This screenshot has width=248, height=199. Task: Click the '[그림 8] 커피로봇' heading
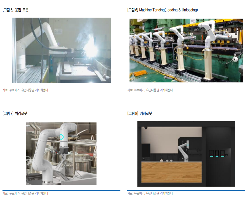140,113
